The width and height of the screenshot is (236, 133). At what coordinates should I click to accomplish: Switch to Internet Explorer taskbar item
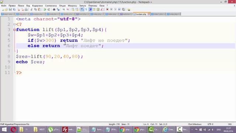168,130
